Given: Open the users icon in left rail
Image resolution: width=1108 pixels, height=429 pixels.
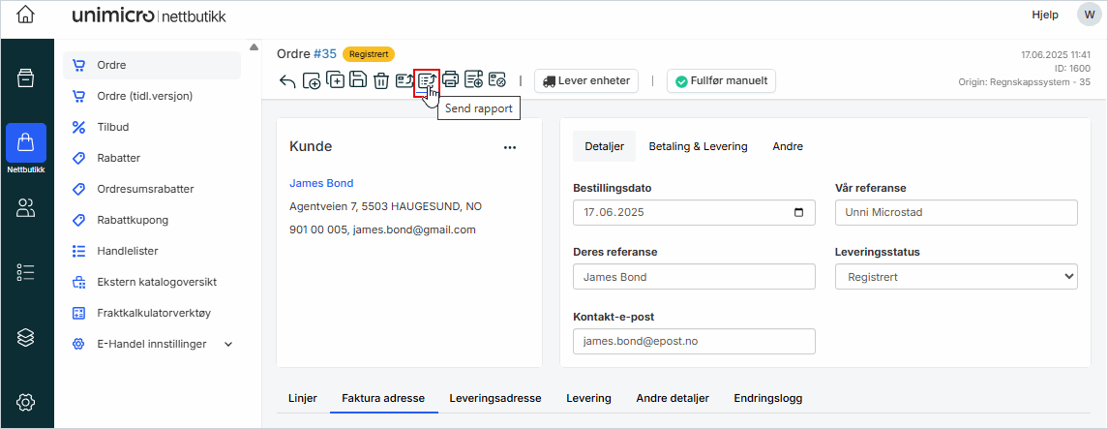Looking at the screenshot, I should coord(26,207).
